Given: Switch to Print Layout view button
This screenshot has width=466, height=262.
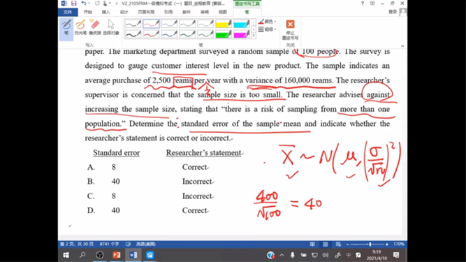Looking at the screenshot, I should [326, 244].
